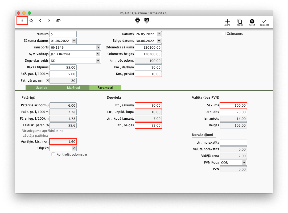This screenshot has width=288, height=213.
Task: Click the star favorite icon
Action: (x=31, y=20)
